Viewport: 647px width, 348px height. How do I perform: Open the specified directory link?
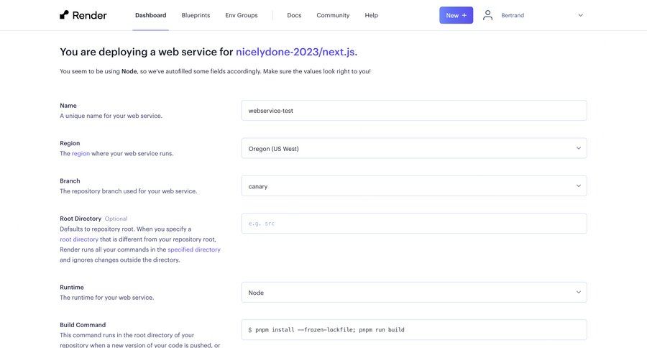point(194,249)
